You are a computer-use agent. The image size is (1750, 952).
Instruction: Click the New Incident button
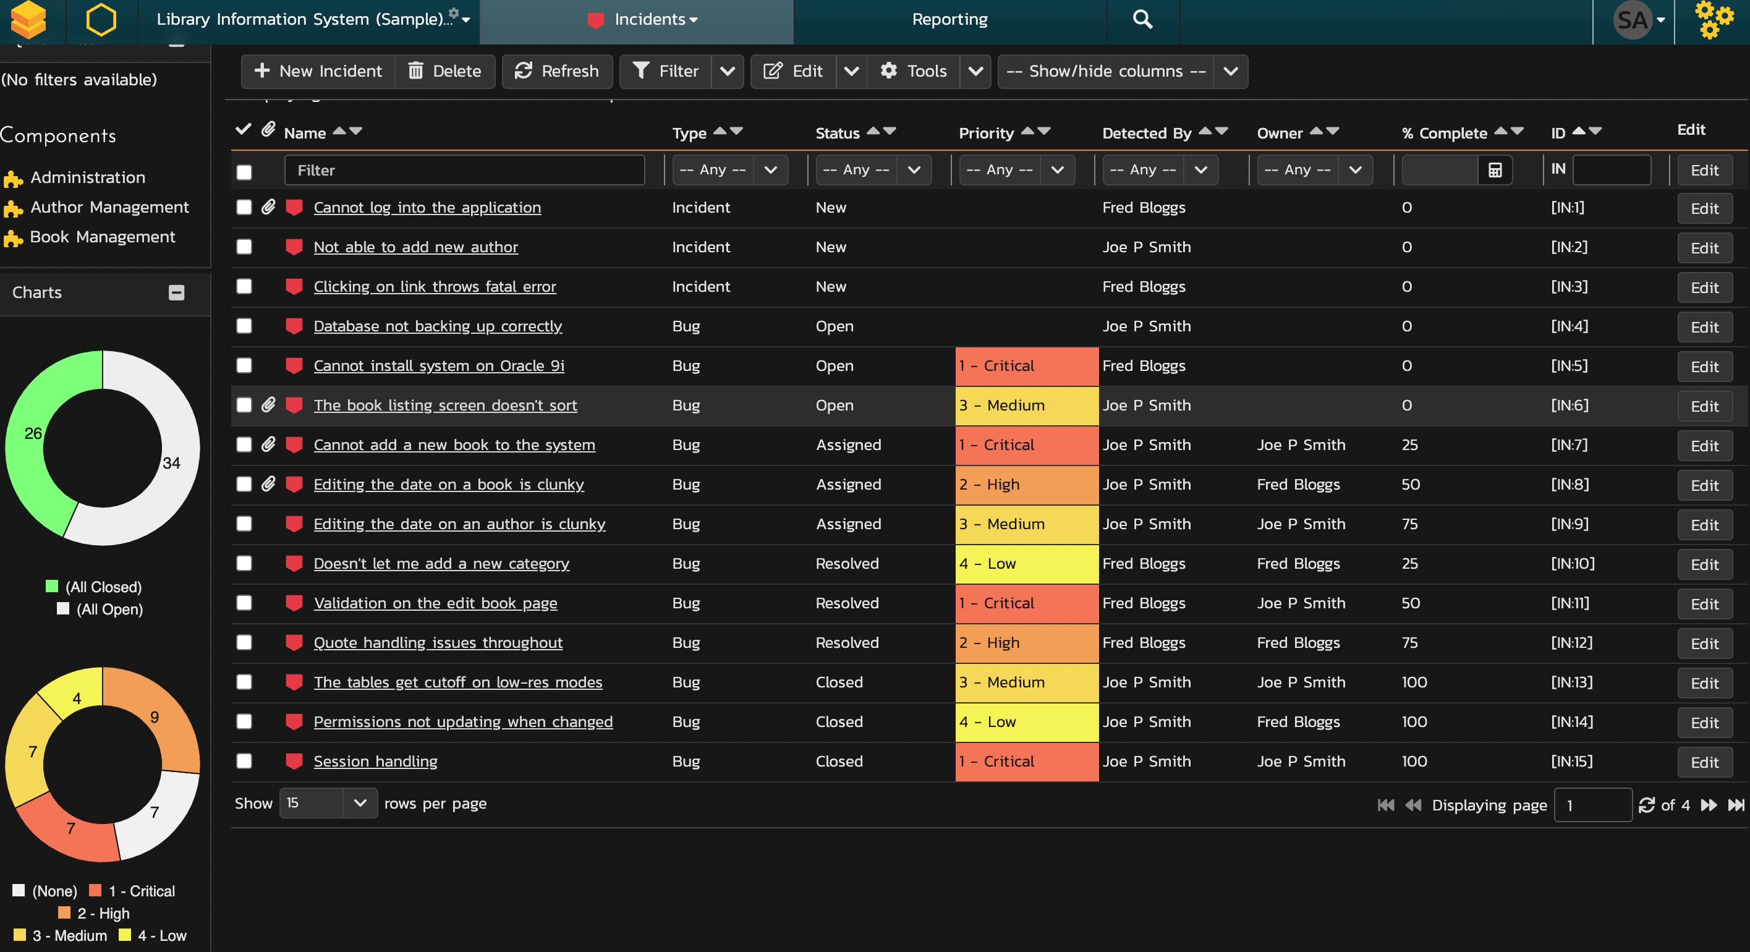[x=318, y=71]
